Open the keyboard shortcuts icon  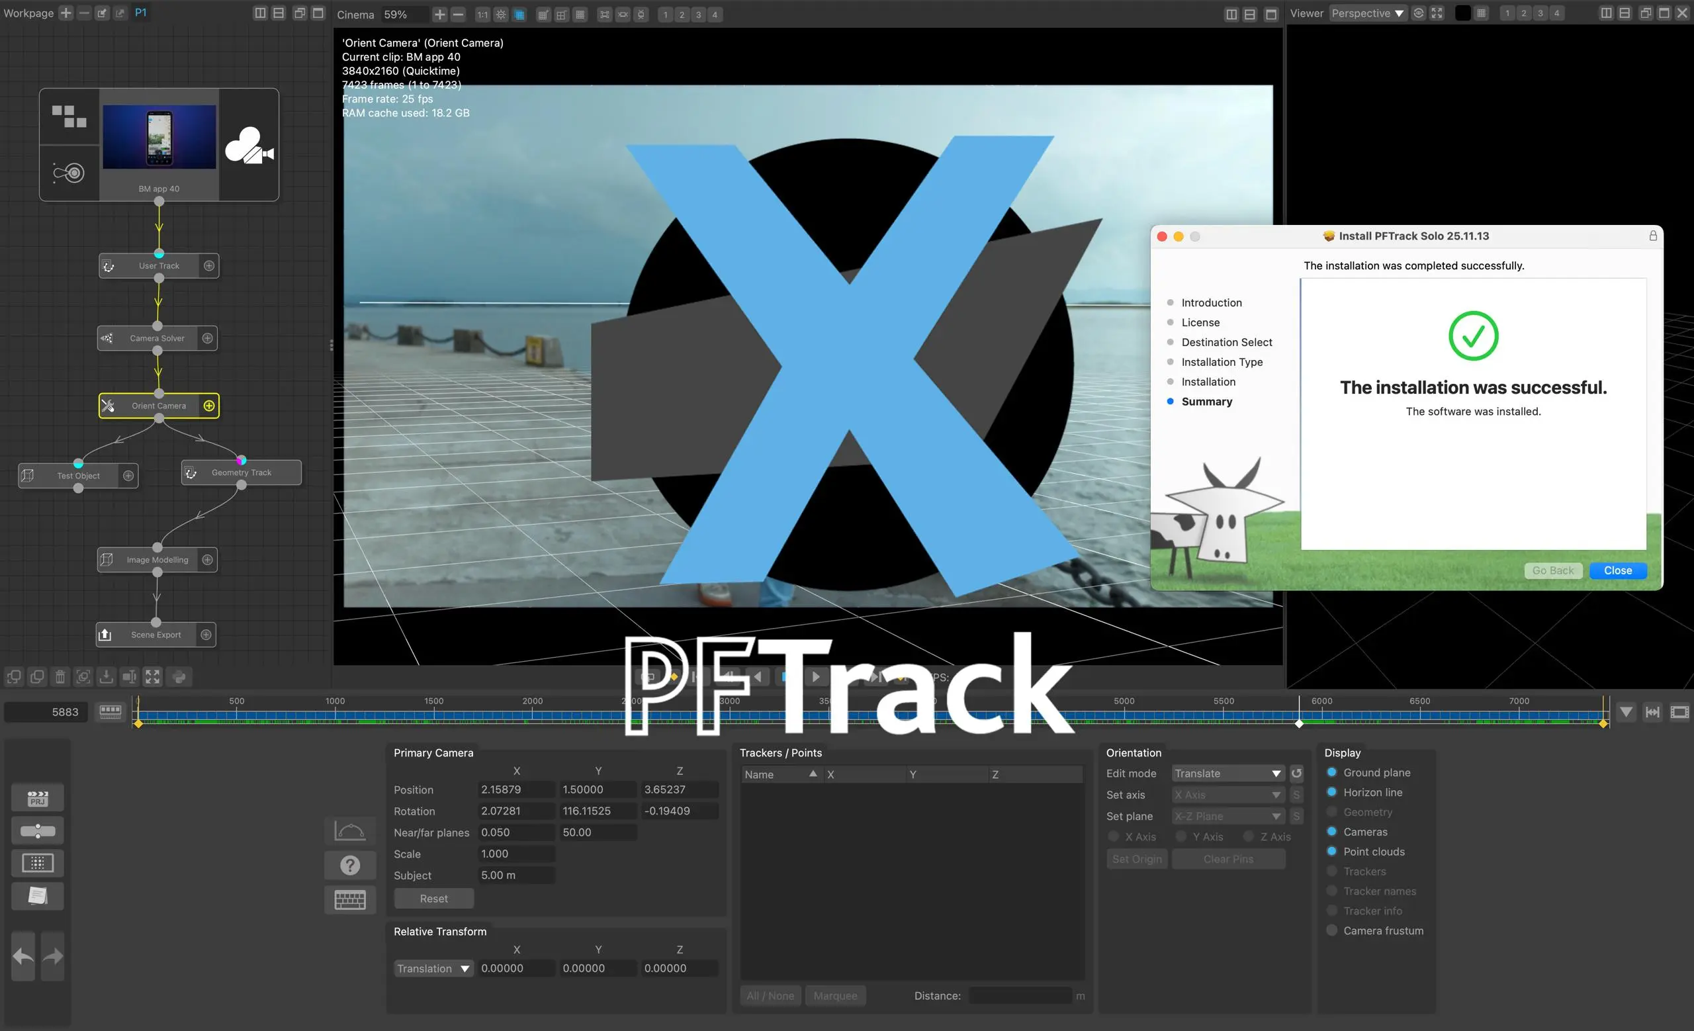point(350,901)
